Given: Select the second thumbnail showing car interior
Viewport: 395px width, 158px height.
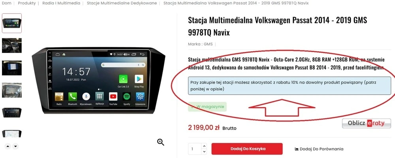Looking at the screenshot, I should tap(12, 45).
